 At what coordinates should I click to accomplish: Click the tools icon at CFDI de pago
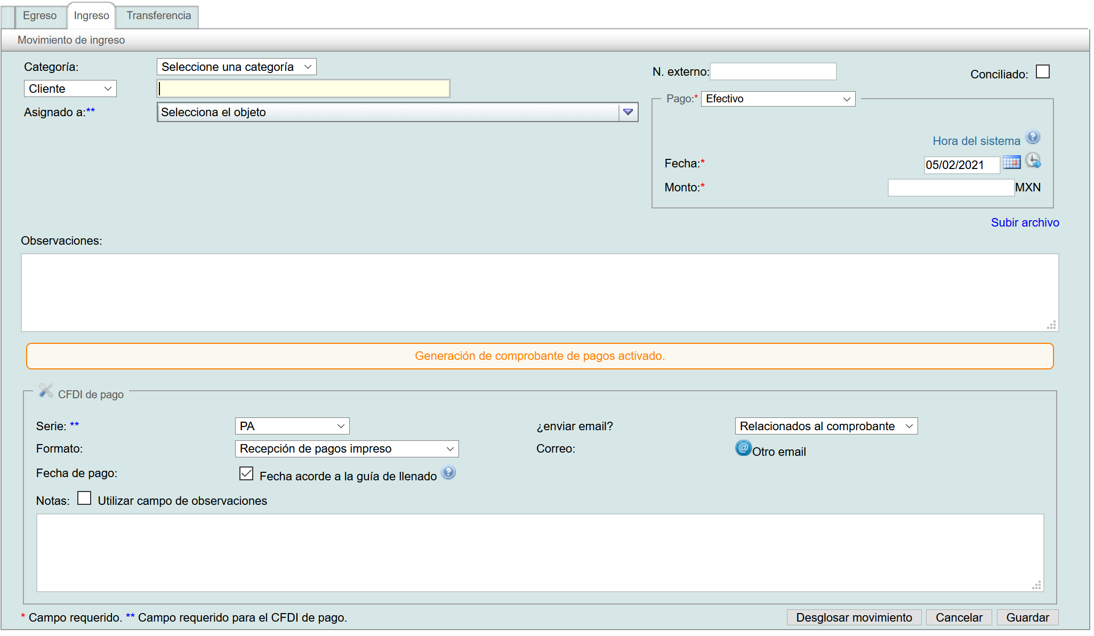click(46, 391)
